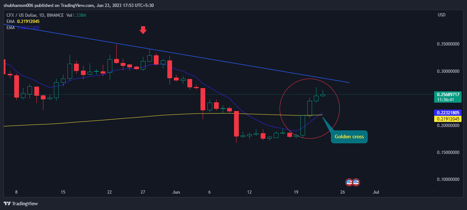Click the 0.20000000 price axis level
This screenshot has width=467, height=210.
(x=448, y=126)
